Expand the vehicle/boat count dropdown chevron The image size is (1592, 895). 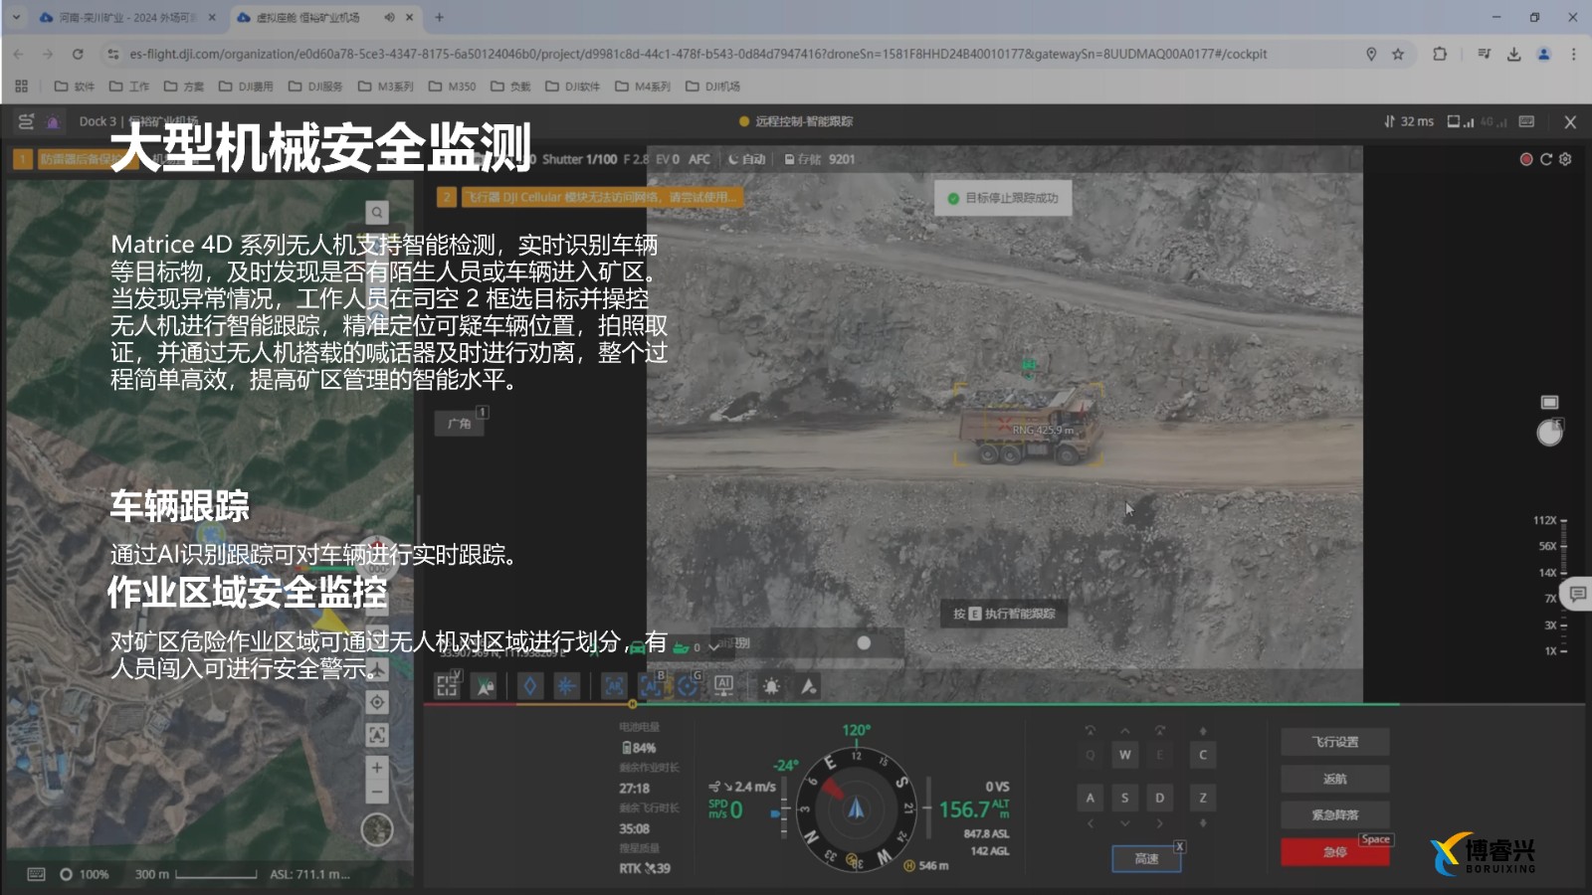tap(713, 647)
